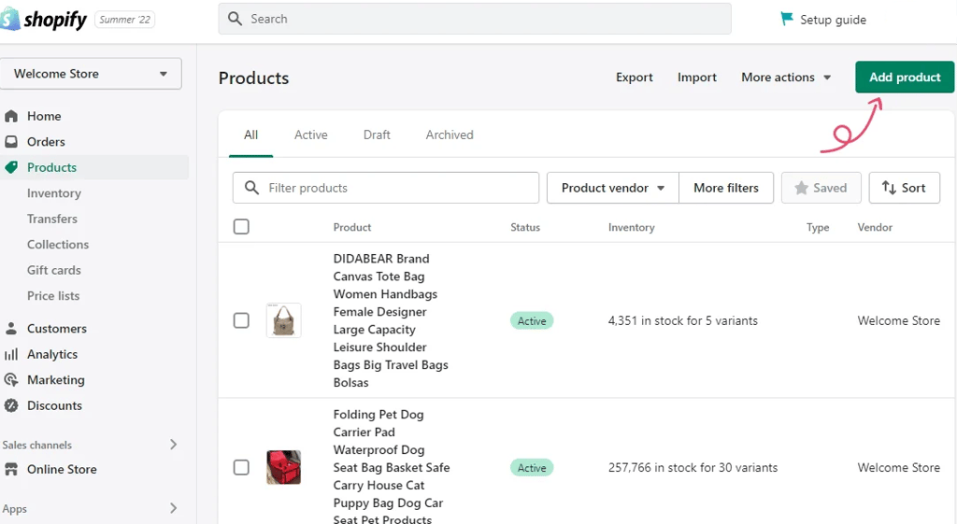Select the Folding Pet Dog Carrier checkbox
Image resolution: width=957 pixels, height=524 pixels.
pyautogui.click(x=241, y=467)
